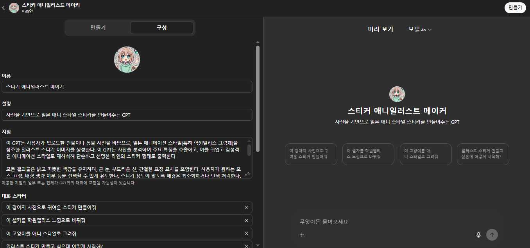Viewport: 530px width, 248px height.
Task: Remove the '일러스트 스티커 만들고' conversation starter
Action: coord(246,245)
